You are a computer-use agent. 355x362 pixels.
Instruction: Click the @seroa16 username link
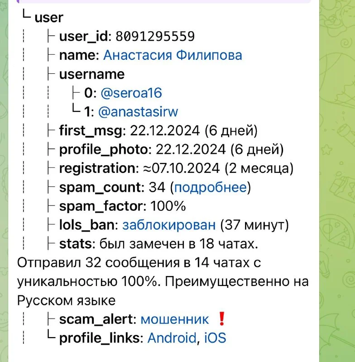coord(131,93)
